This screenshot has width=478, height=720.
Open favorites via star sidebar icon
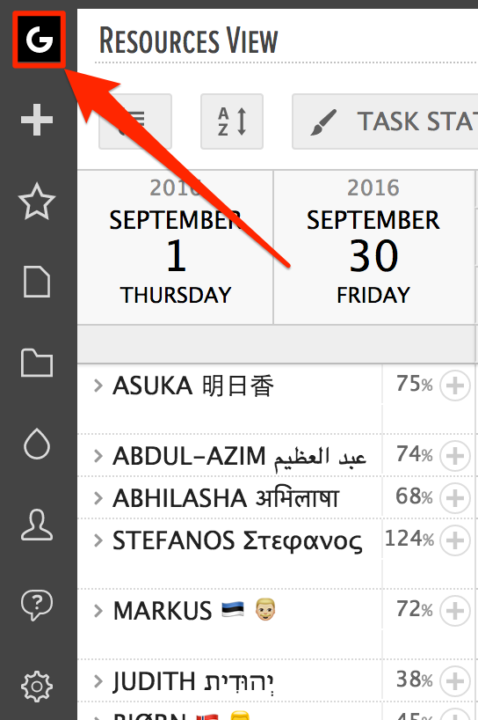tap(37, 201)
